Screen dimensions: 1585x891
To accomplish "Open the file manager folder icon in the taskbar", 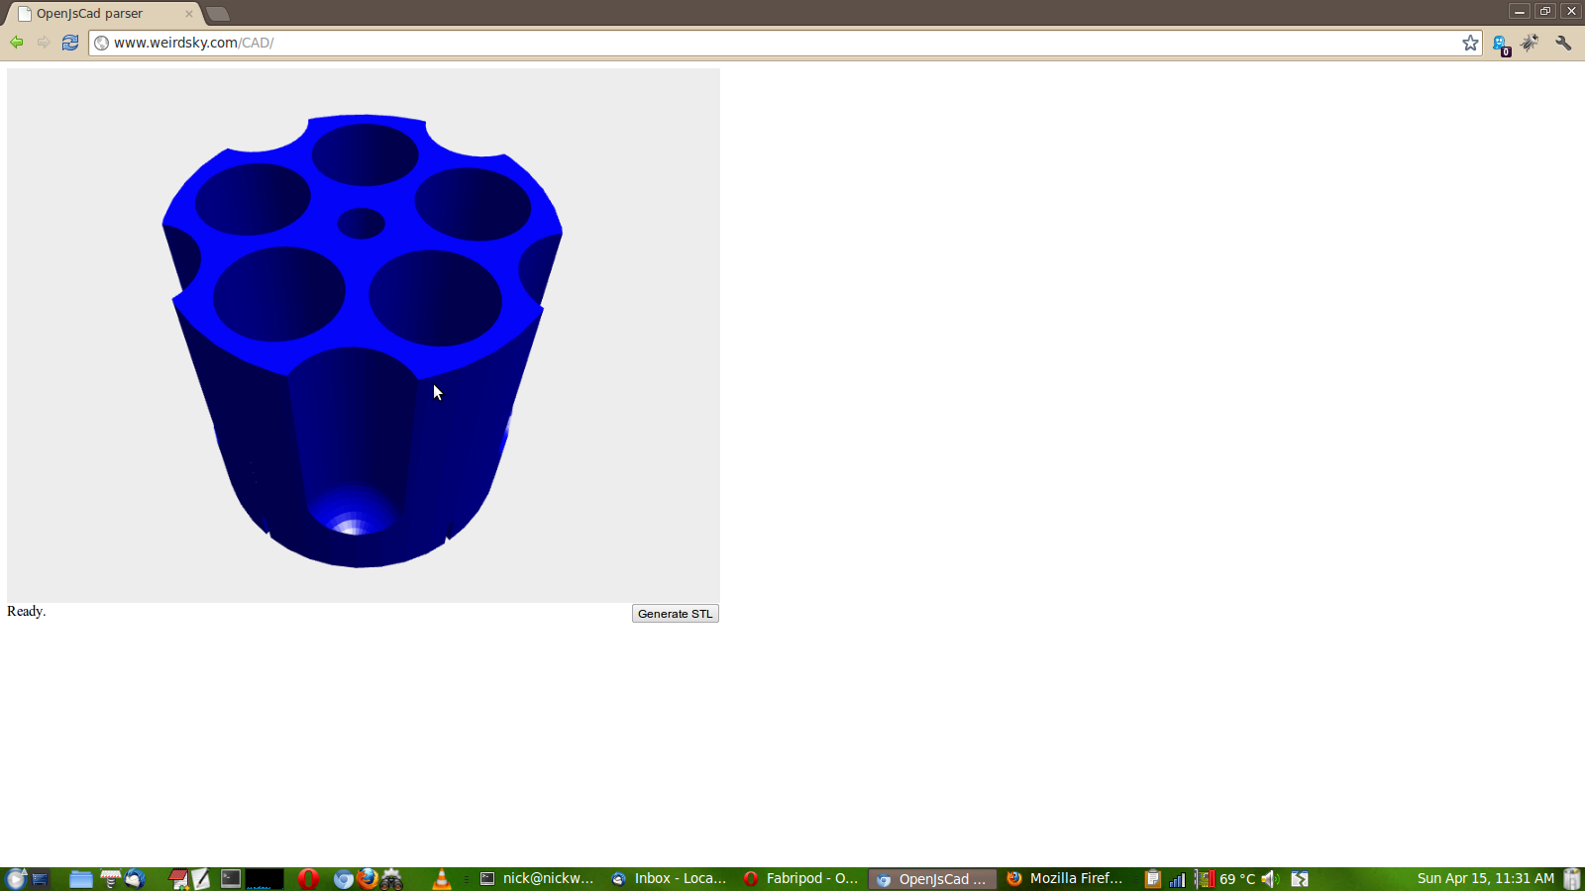I will (x=81, y=878).
